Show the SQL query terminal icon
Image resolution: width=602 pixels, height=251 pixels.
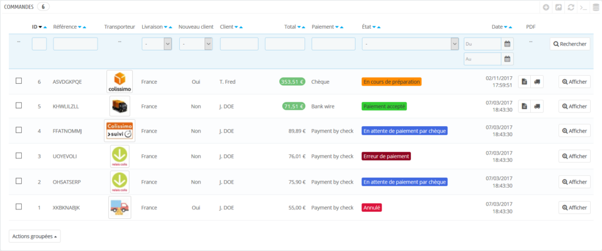[582, 8]
